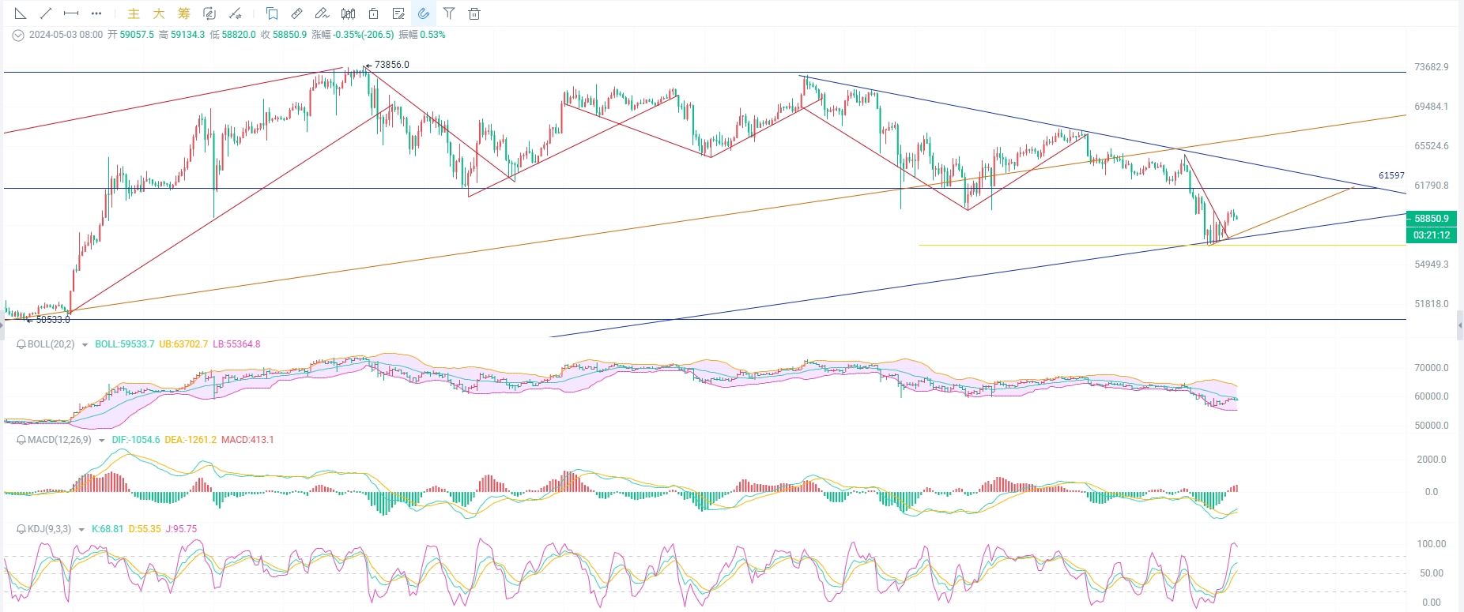Click the red MACD:413.1 value
Viewport: 1464px width, 612px height.
(x=247, y=440)
